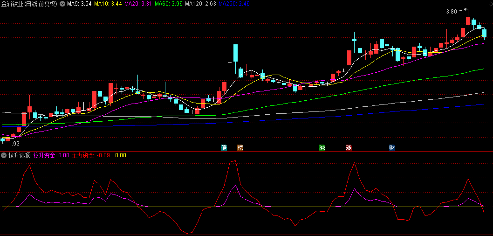Click the blue MA250 label
Viewport: 493px width, 236px height.
[x=234, y=4]
